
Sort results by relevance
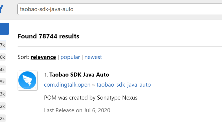[x=43, y=57]
